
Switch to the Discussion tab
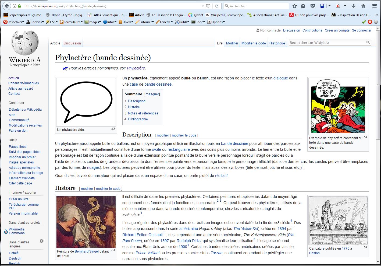pos(72,43)
